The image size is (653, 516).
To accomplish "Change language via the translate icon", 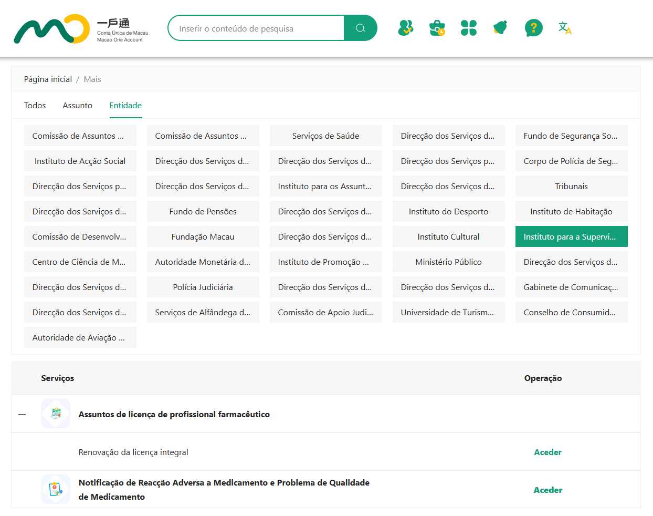I will 565,28.
